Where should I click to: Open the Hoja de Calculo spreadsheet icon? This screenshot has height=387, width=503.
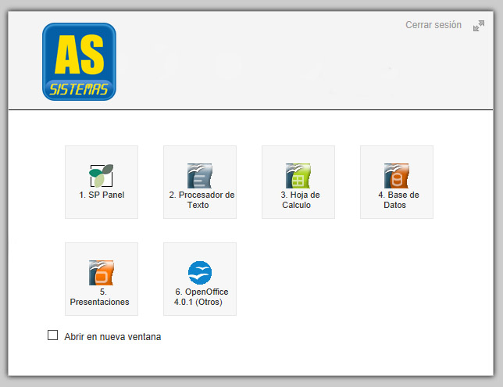(298, 176)
